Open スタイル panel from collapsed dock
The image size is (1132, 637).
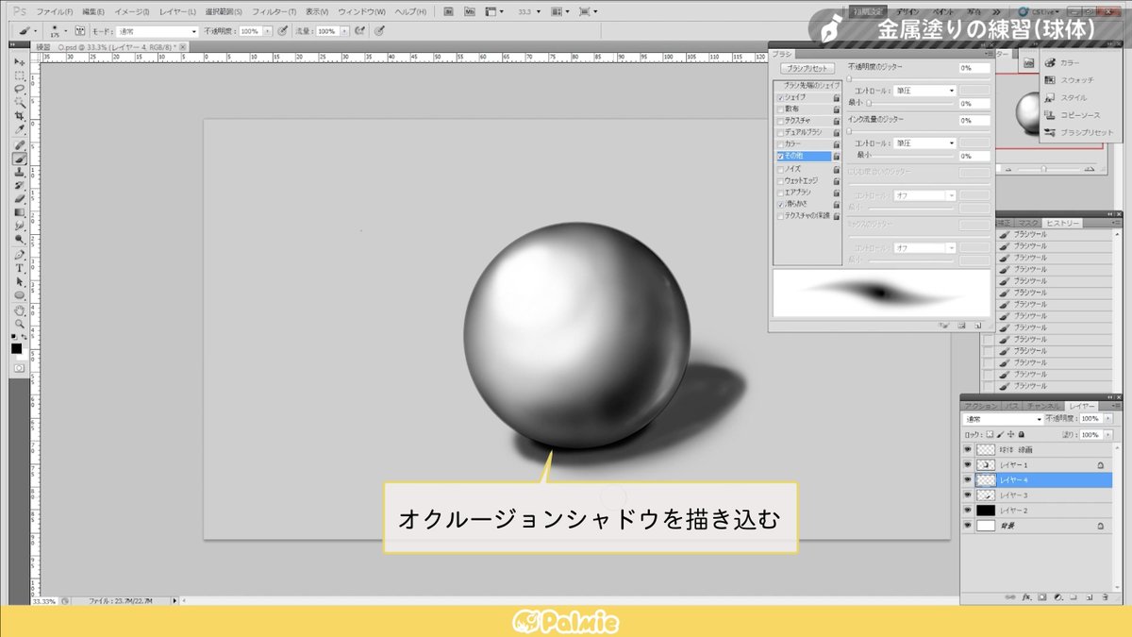[x=1073, y=97]
